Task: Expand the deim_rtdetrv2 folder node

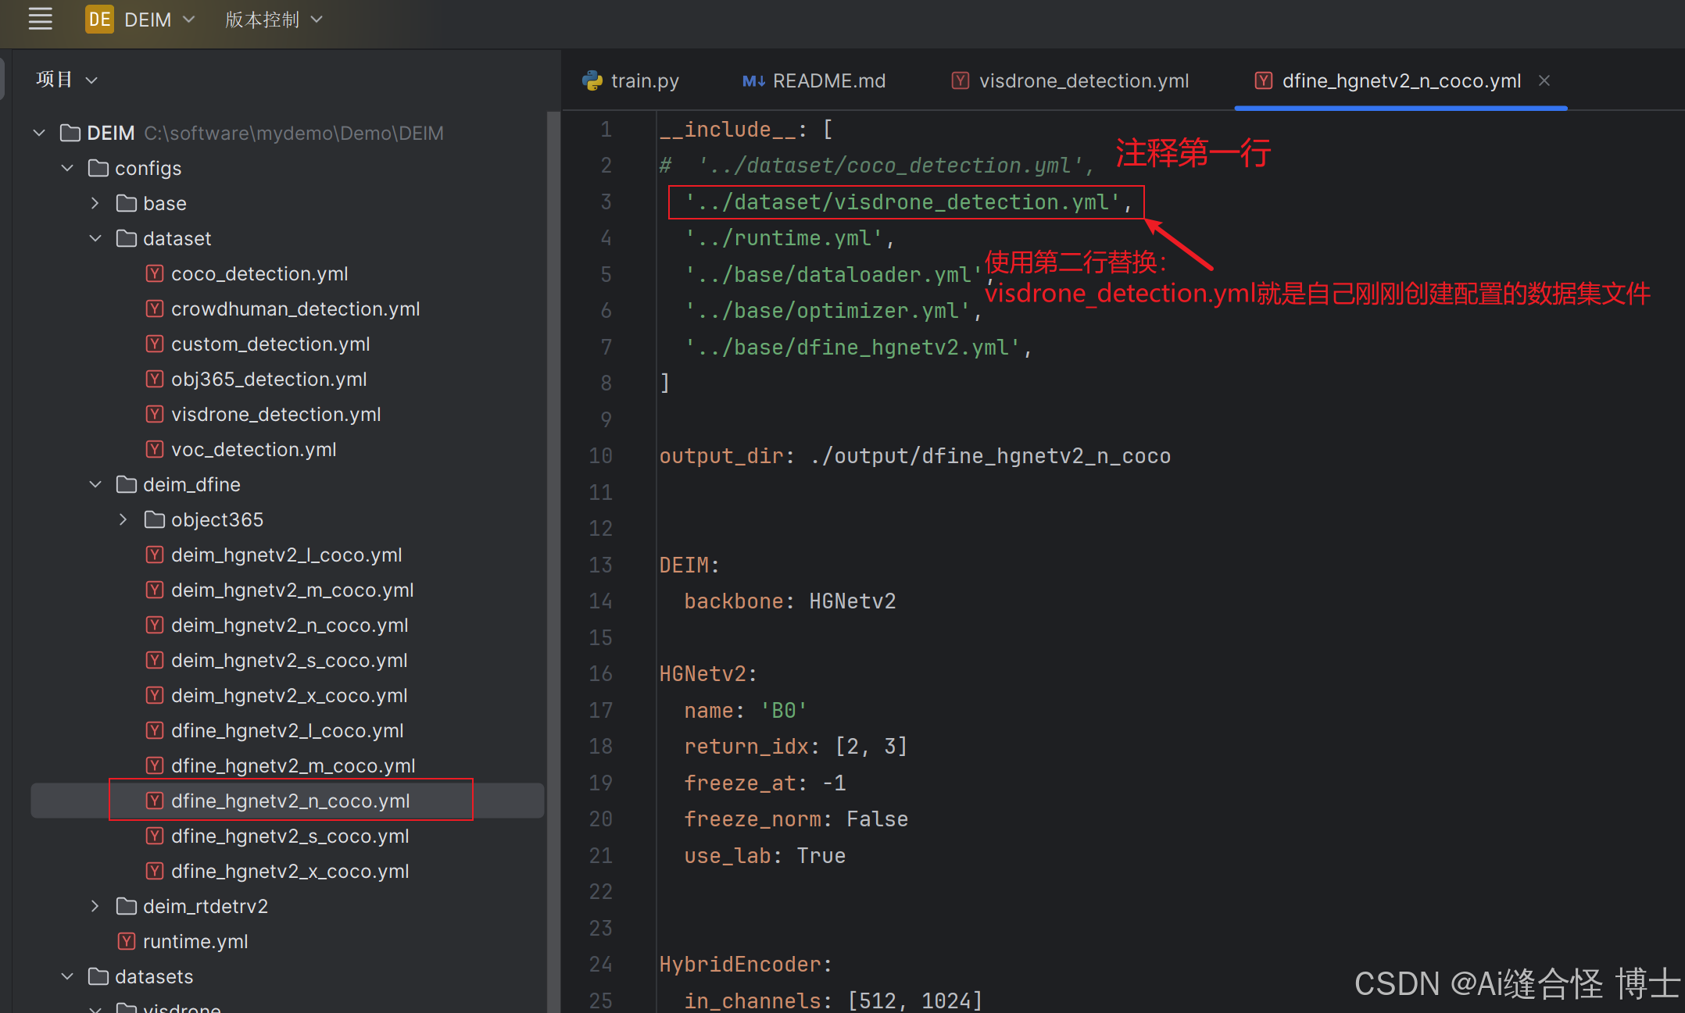Action: [x=95, y=906]
